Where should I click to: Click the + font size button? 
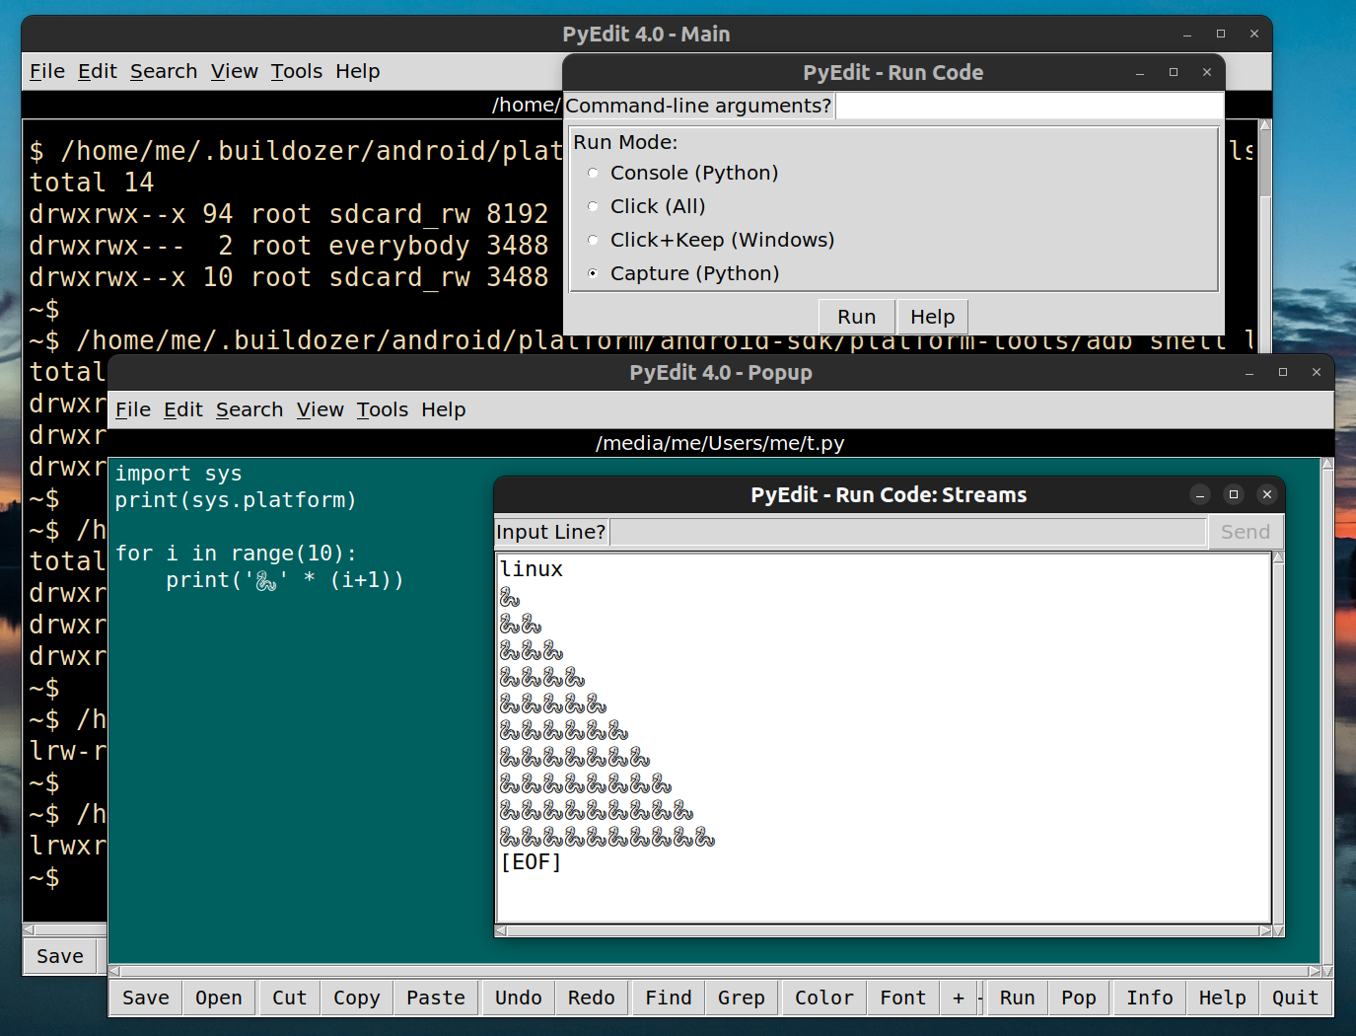tap(959, 998)
